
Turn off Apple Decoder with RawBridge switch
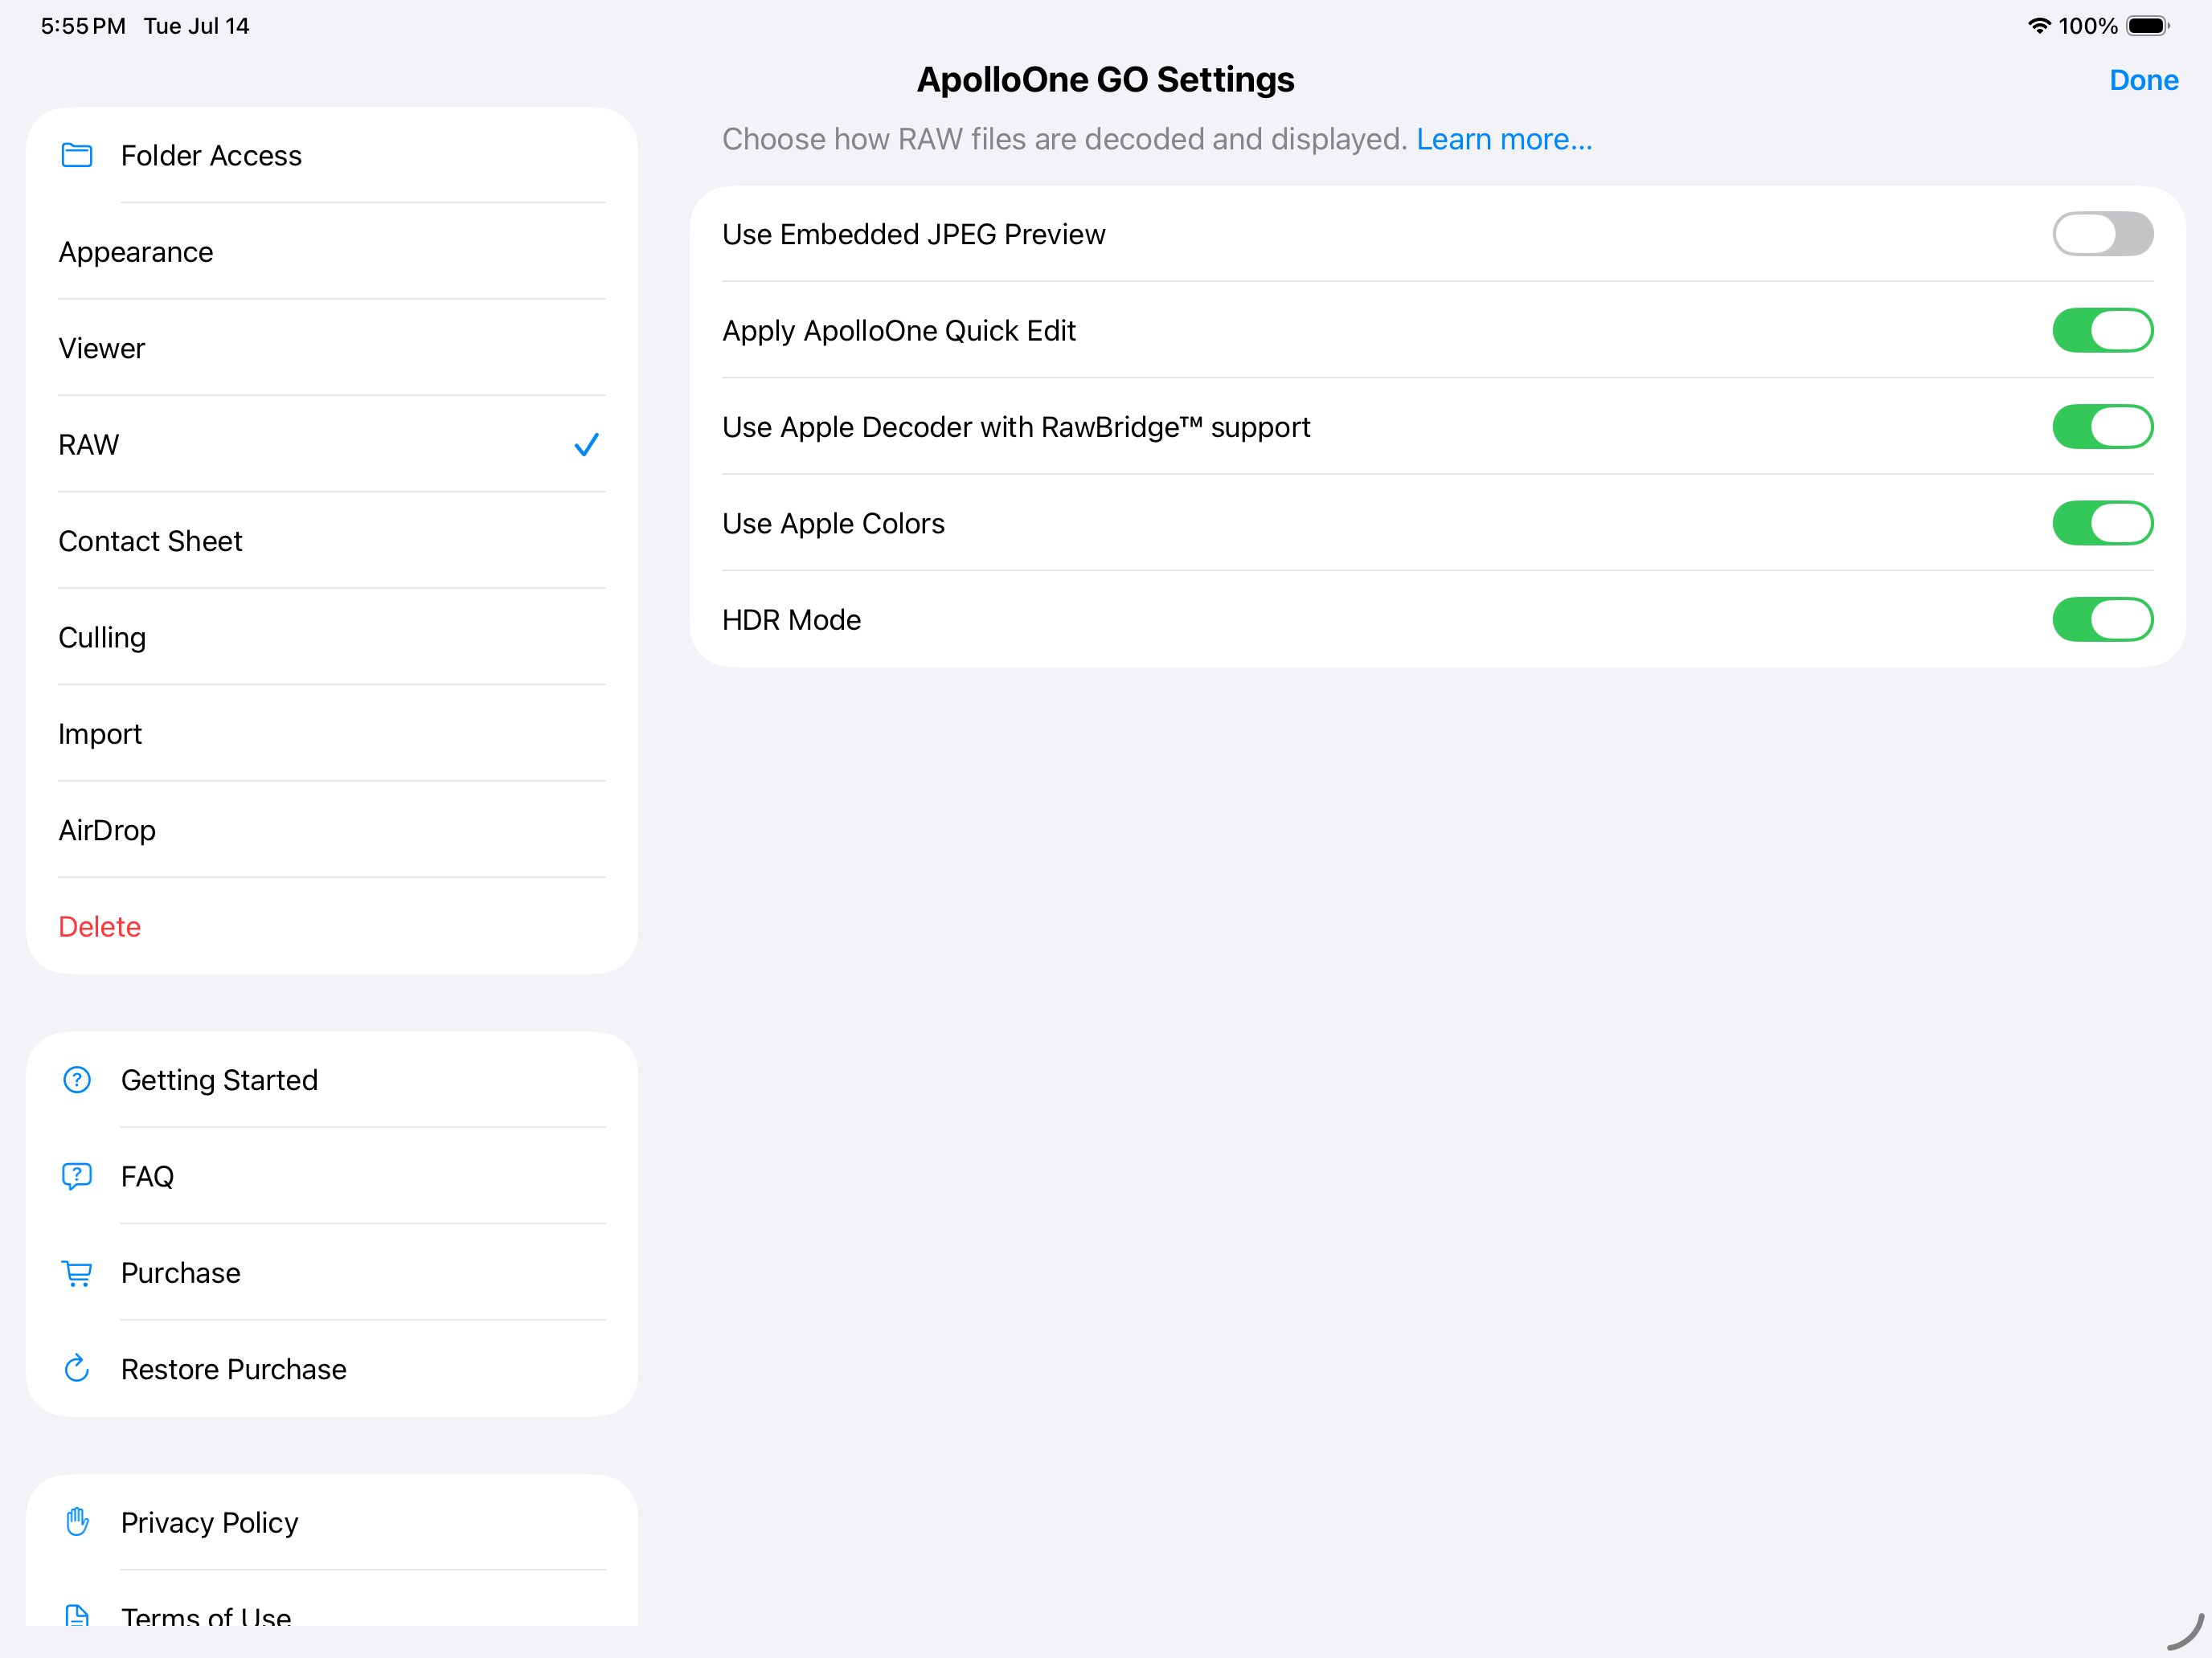click(x=2103, y=427)
